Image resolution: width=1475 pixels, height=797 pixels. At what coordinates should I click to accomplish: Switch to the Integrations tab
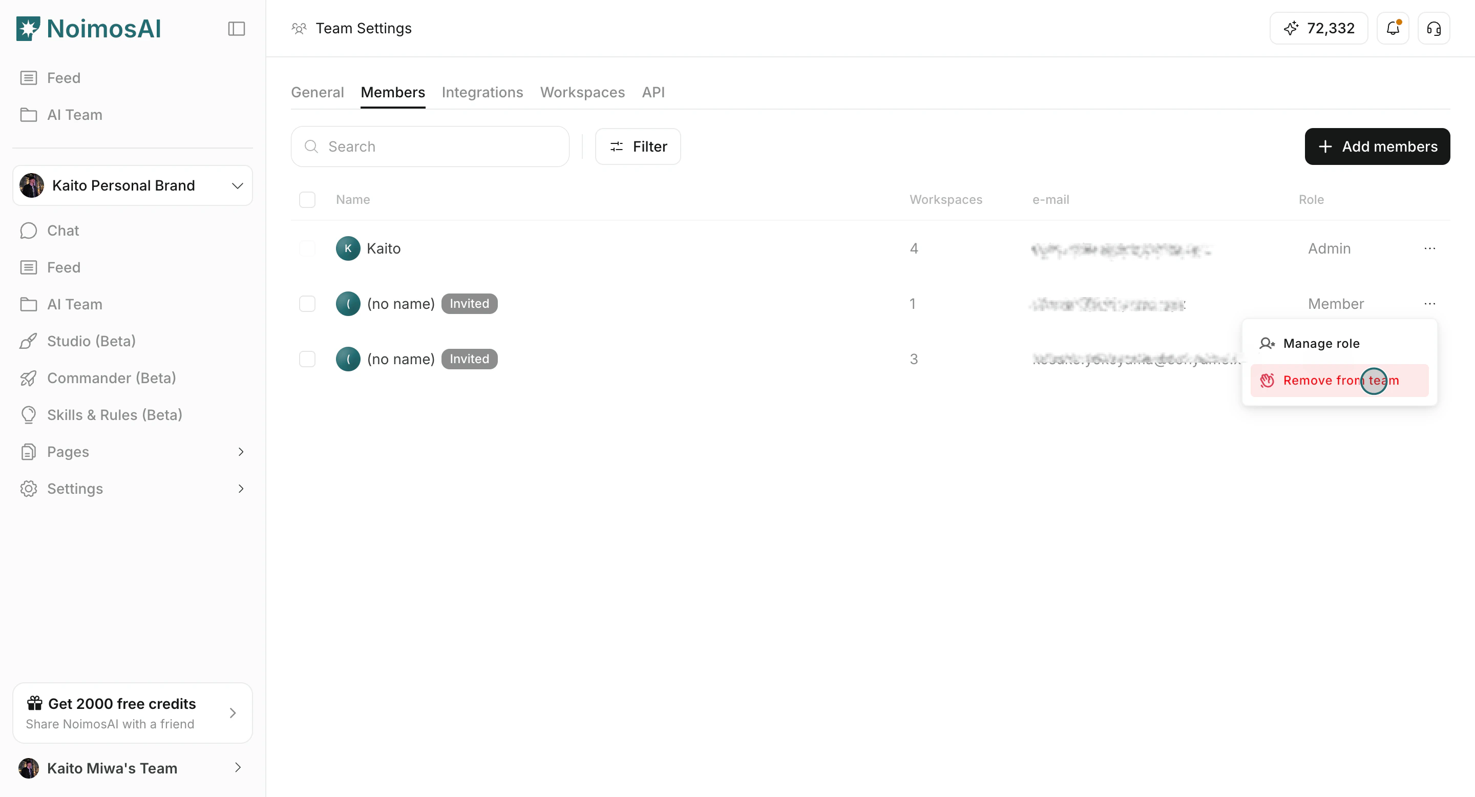pos(481,92)
